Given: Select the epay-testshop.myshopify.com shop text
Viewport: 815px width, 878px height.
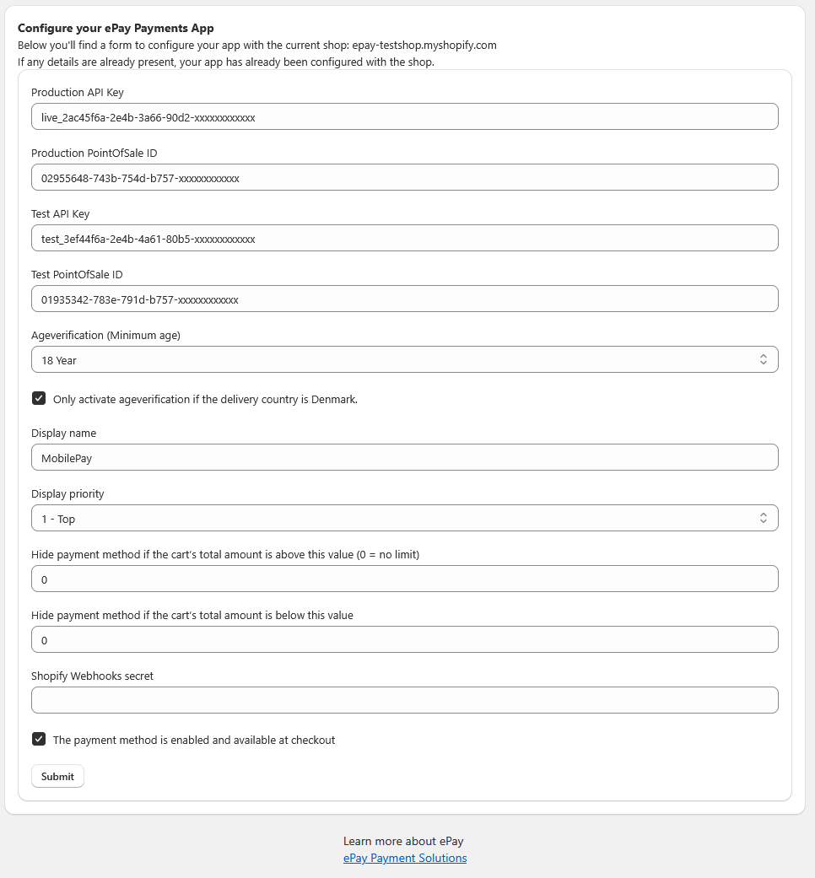Looking at the screenshot, I should tap(424, 46).
